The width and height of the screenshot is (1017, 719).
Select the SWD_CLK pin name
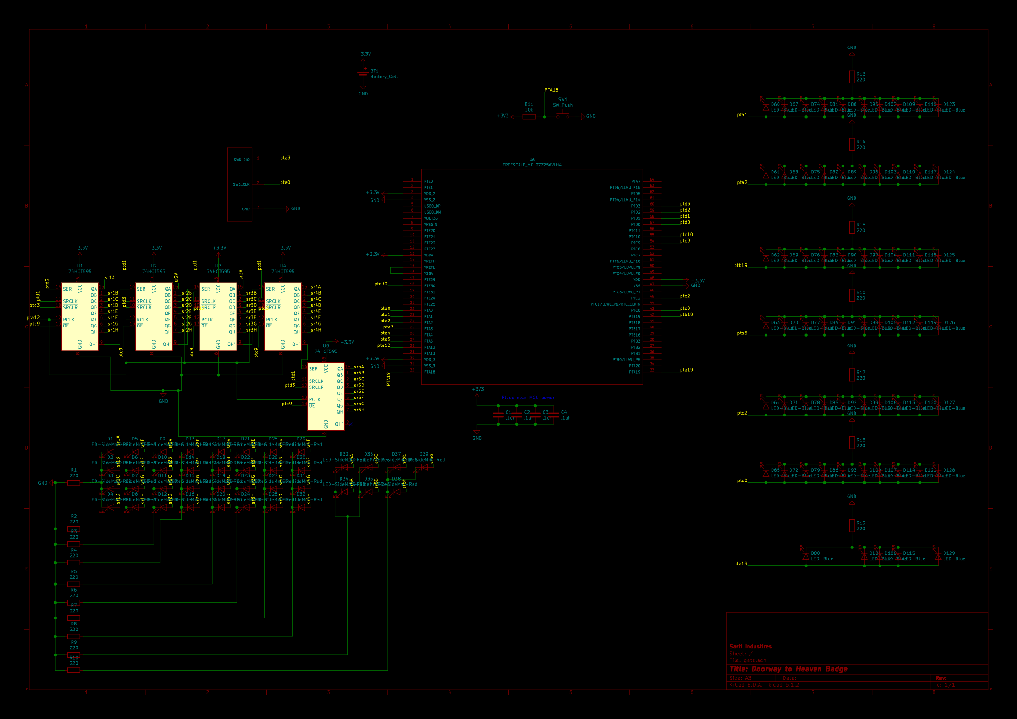pyautogui.click(x=241, y=184)
